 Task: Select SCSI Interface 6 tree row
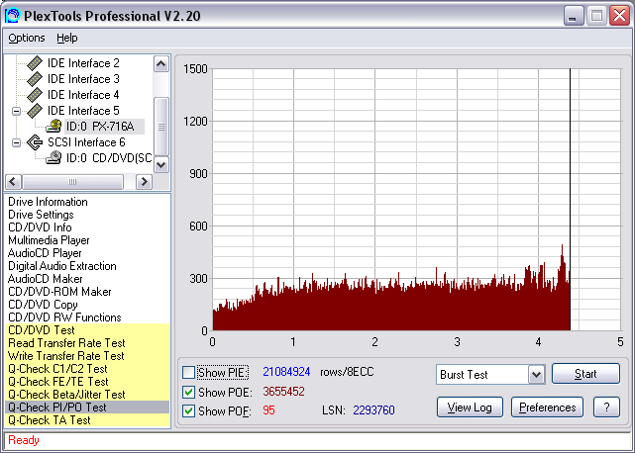pos(86,142)
